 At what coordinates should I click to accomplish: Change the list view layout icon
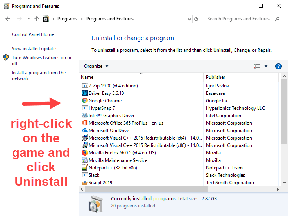coord(257,66)
